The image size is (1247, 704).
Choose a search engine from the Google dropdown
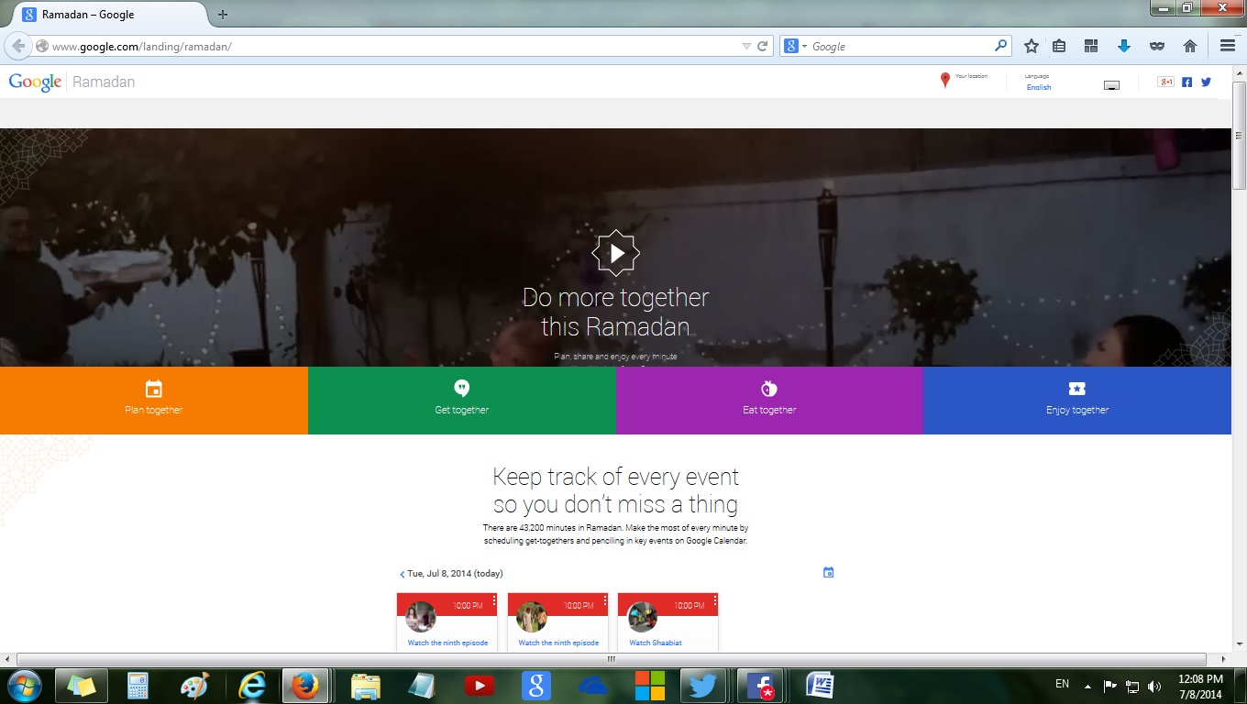pos(795,46)
